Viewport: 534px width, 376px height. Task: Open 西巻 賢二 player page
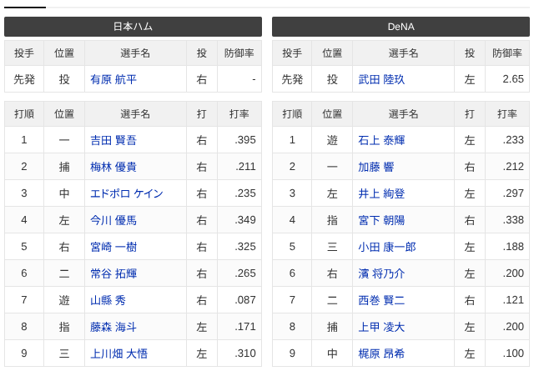coord(381,300)
